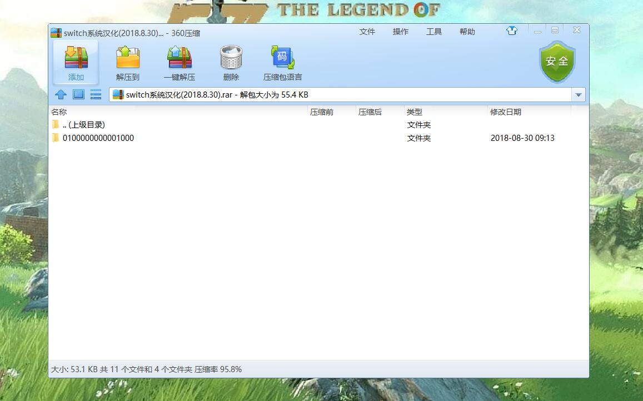Close the 360压缩 window

tap(576, 31)
